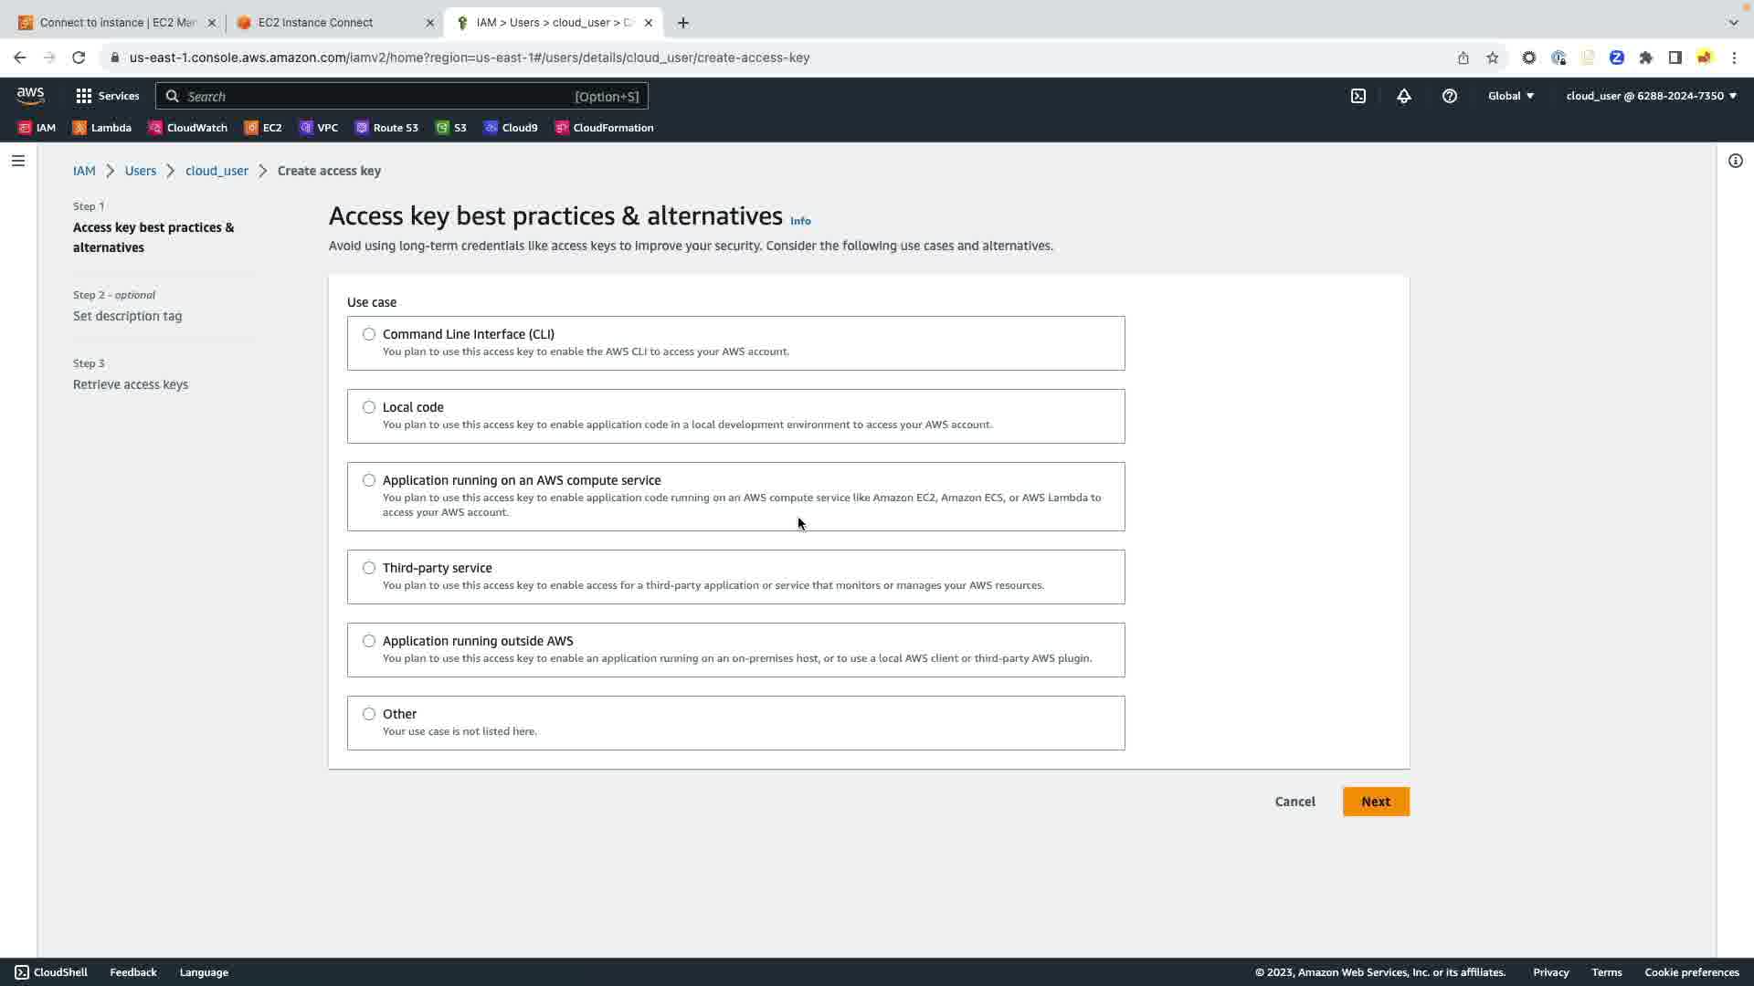Expand the cloud_user account menu
The image size is (1754, 986).
click(1651, 96)
